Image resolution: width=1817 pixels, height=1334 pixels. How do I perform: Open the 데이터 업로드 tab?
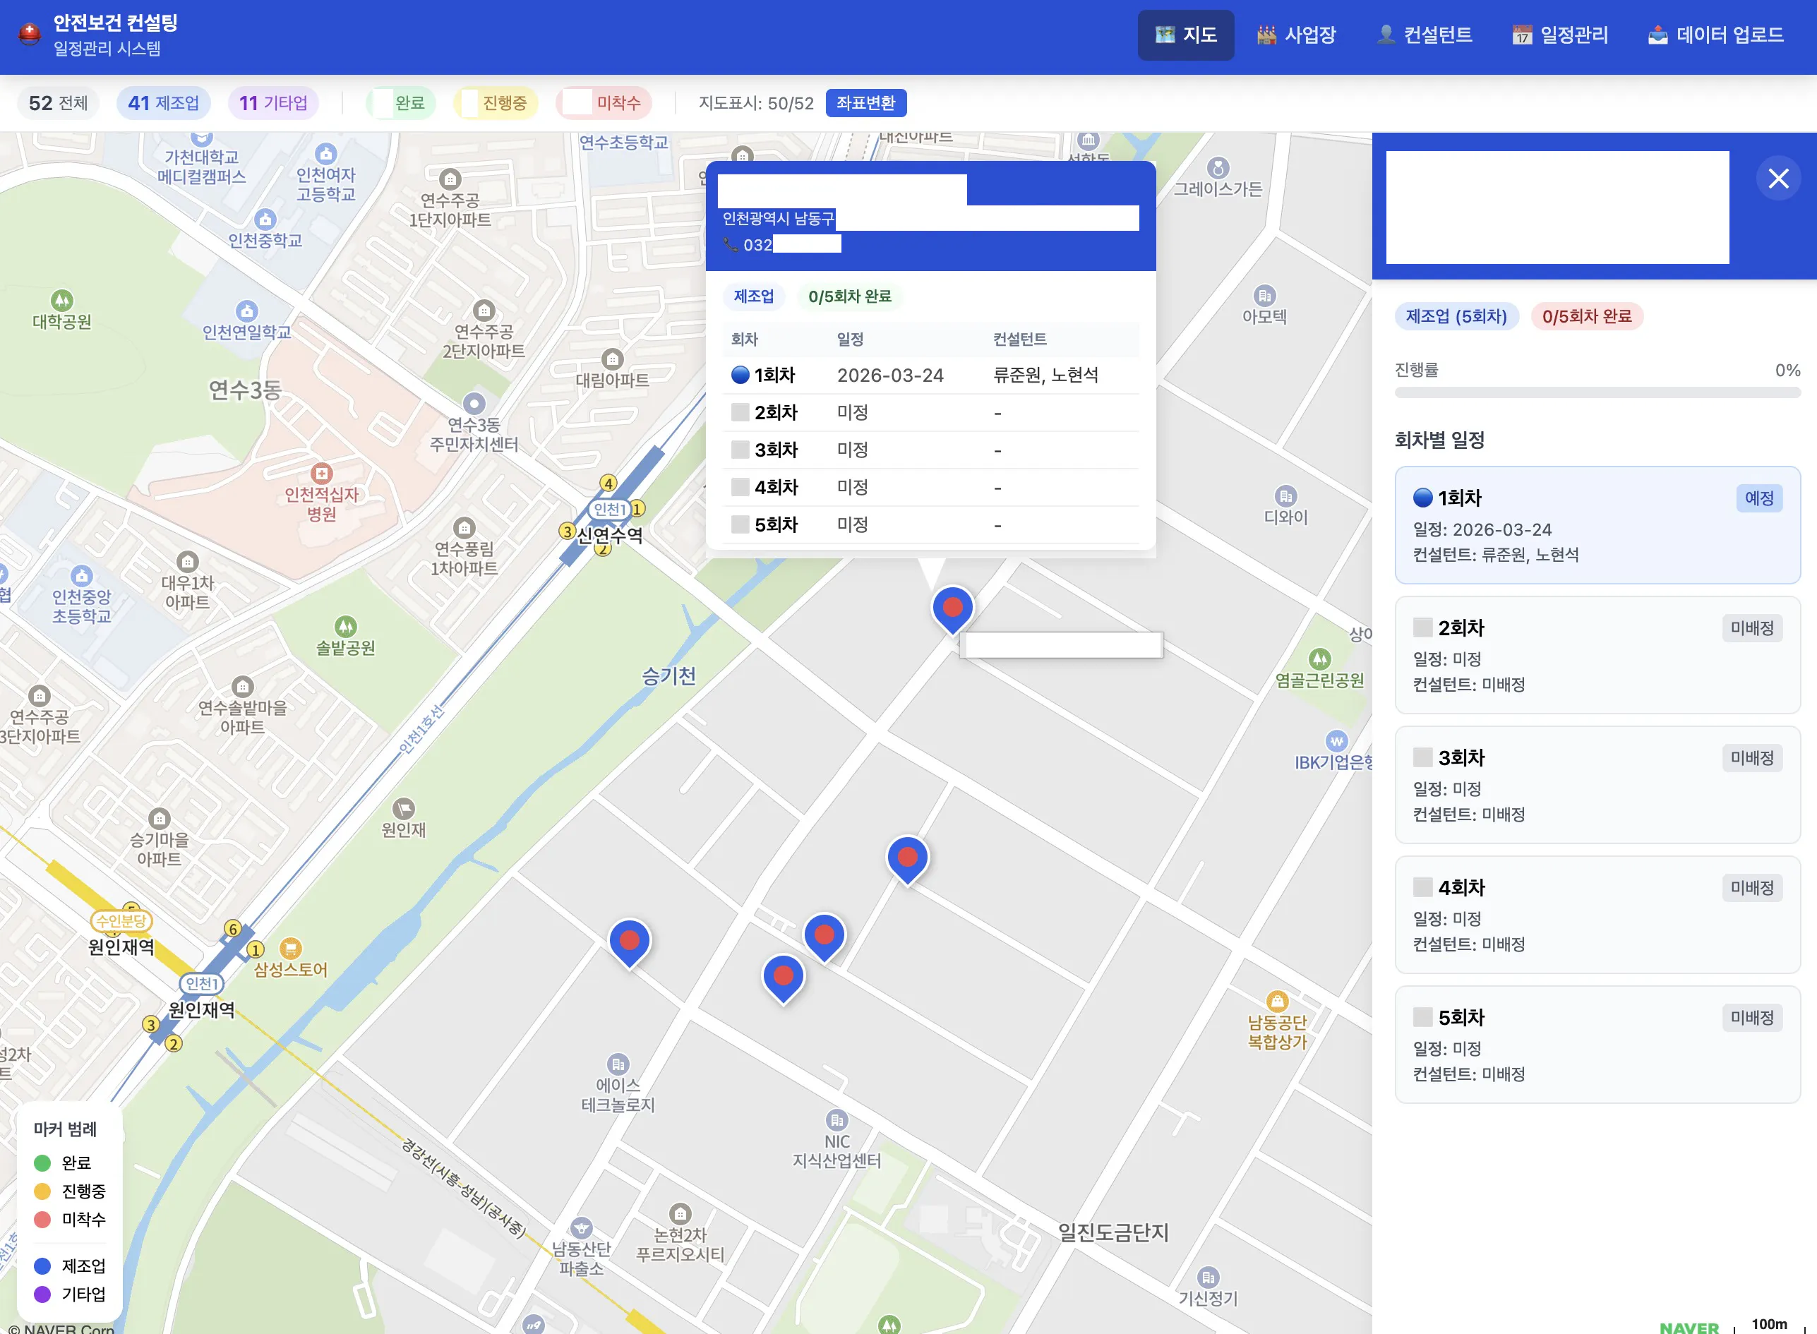pyautogui.click(x=1716, y=35)
